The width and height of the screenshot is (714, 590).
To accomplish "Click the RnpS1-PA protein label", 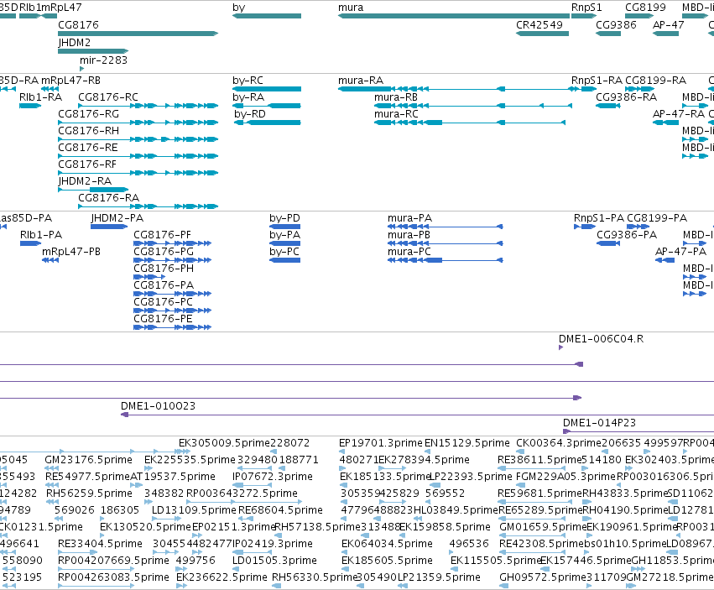I will click(598, 218).
